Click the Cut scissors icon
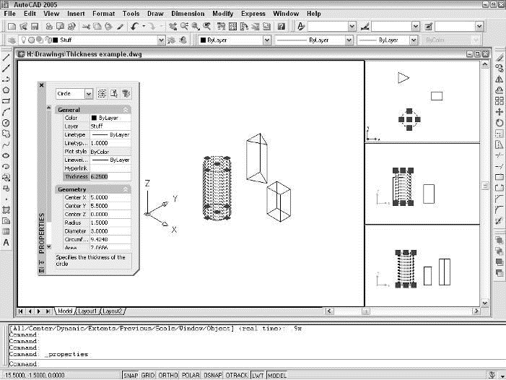 [x=86, y=27]
